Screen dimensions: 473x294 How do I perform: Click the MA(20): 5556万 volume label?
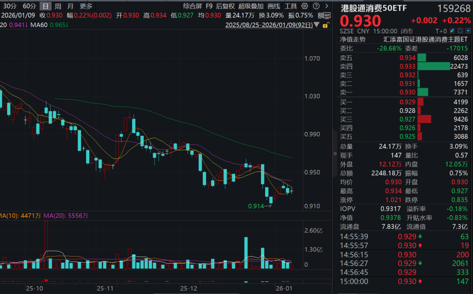click(66, 216)
